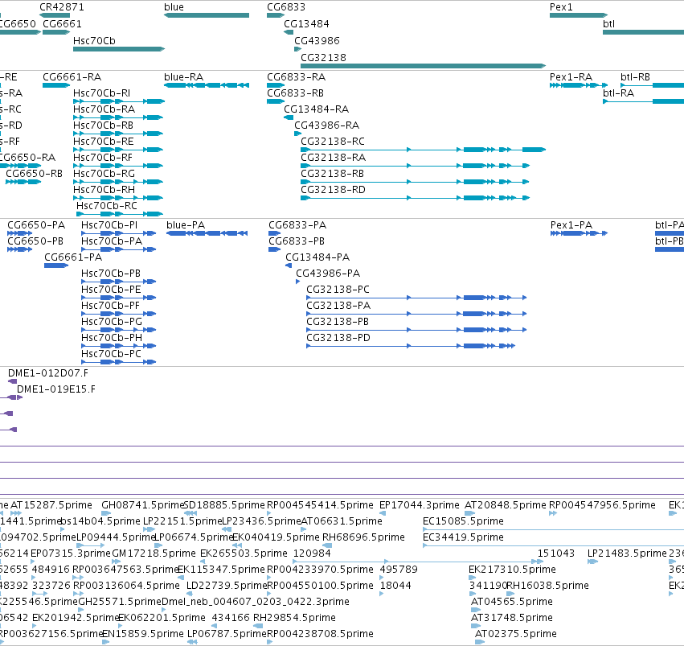Select EST 120984 alignment label

point(312,553)
